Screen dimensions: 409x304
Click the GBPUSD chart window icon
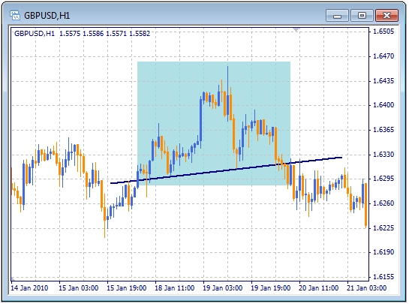(15, 16)
